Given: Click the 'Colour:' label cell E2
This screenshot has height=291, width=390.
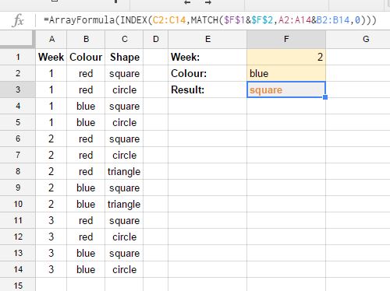Looking at the screenshot, I should (207, 73).
